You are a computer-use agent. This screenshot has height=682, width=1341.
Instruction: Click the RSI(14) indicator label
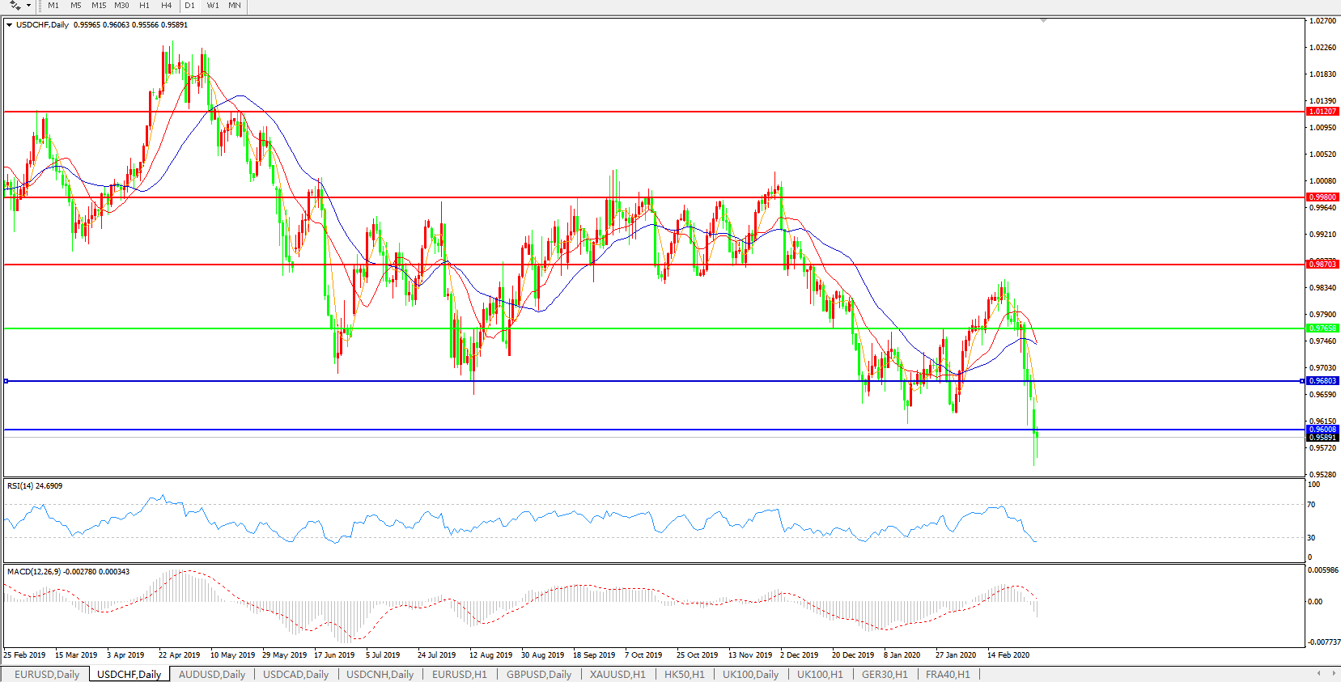(x=34, y=486)
